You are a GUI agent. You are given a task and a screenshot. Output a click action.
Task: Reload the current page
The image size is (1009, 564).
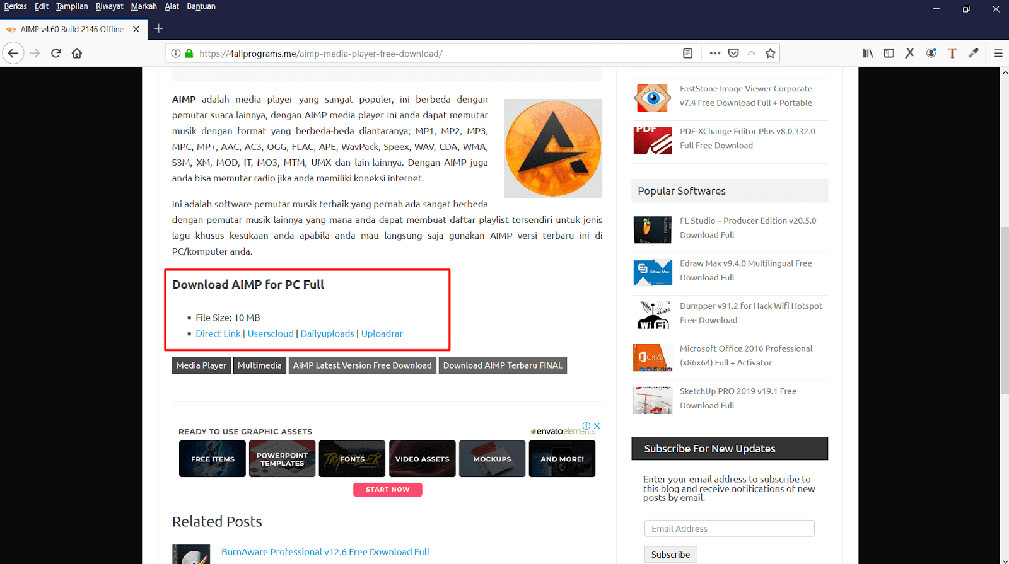[x=56, y=54]
